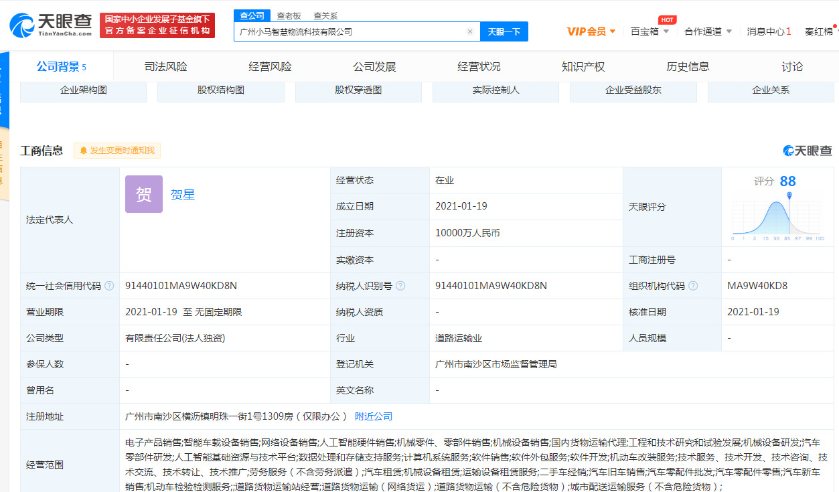Open the 附近公司 link

pos(374,416)
